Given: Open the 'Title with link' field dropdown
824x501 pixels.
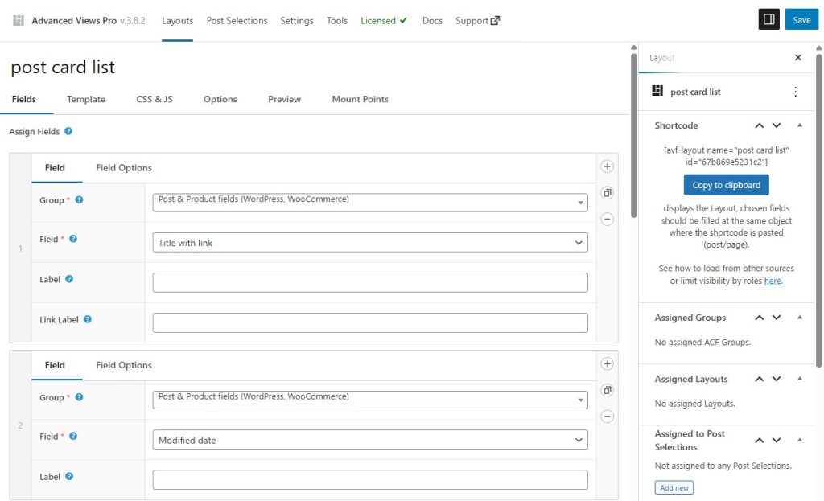Looking at the screenshot, I should tap(370, 243).
